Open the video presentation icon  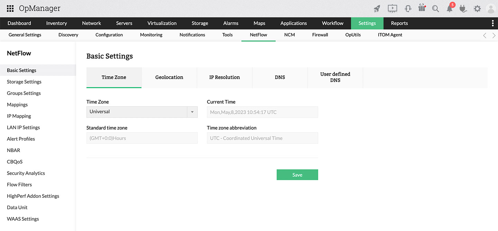point(392,9)
